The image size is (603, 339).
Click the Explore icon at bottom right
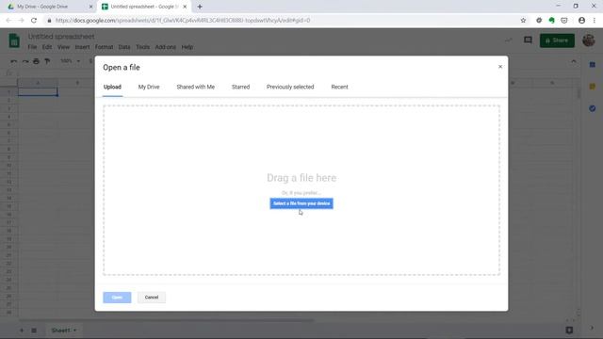click(569, 330)
